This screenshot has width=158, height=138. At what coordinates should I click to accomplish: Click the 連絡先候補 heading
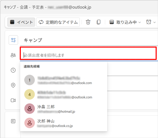pos(32,67)
